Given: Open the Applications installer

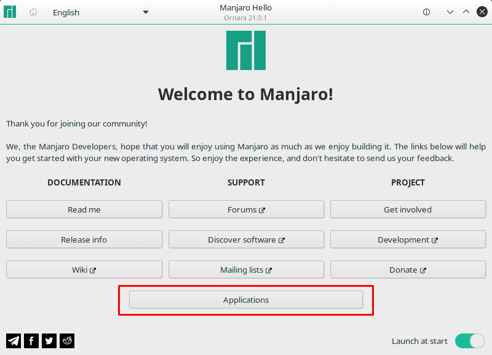Looking at the screenshot, I should coord(246,300).
